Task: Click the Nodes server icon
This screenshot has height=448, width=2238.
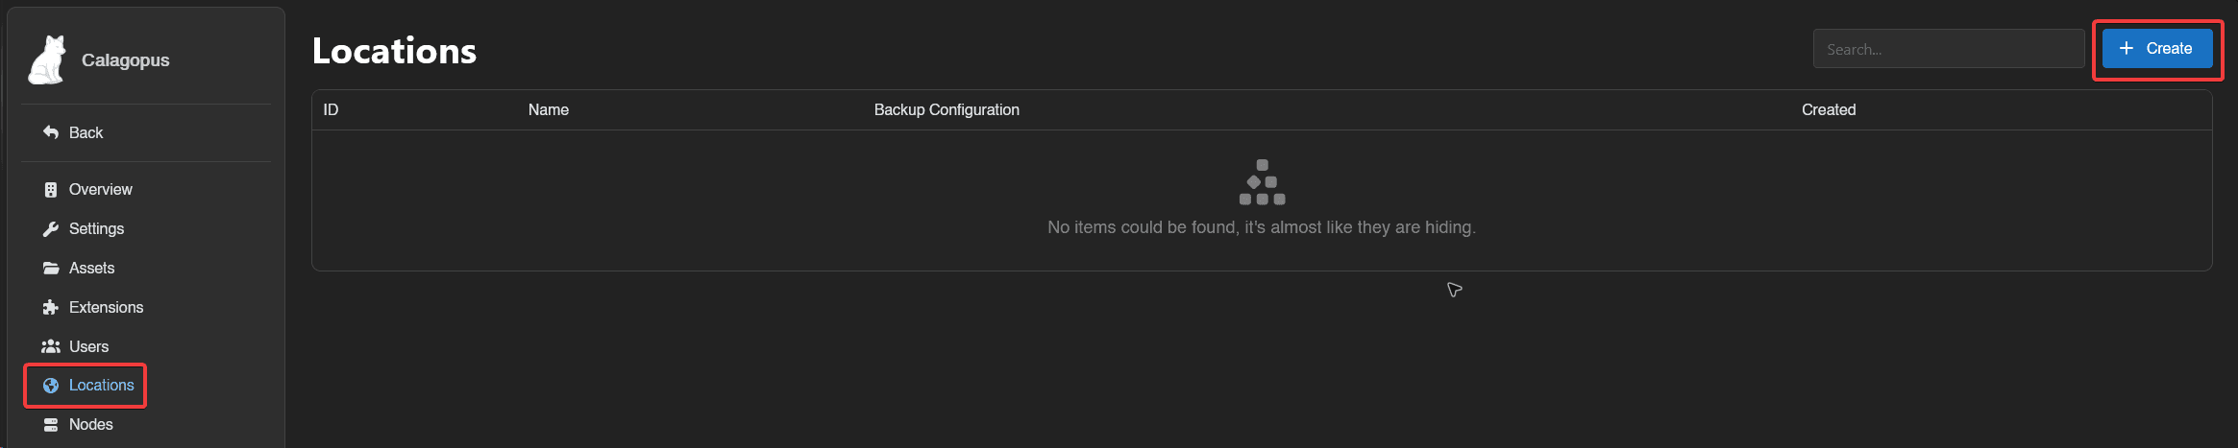Action: pos(51,425)
